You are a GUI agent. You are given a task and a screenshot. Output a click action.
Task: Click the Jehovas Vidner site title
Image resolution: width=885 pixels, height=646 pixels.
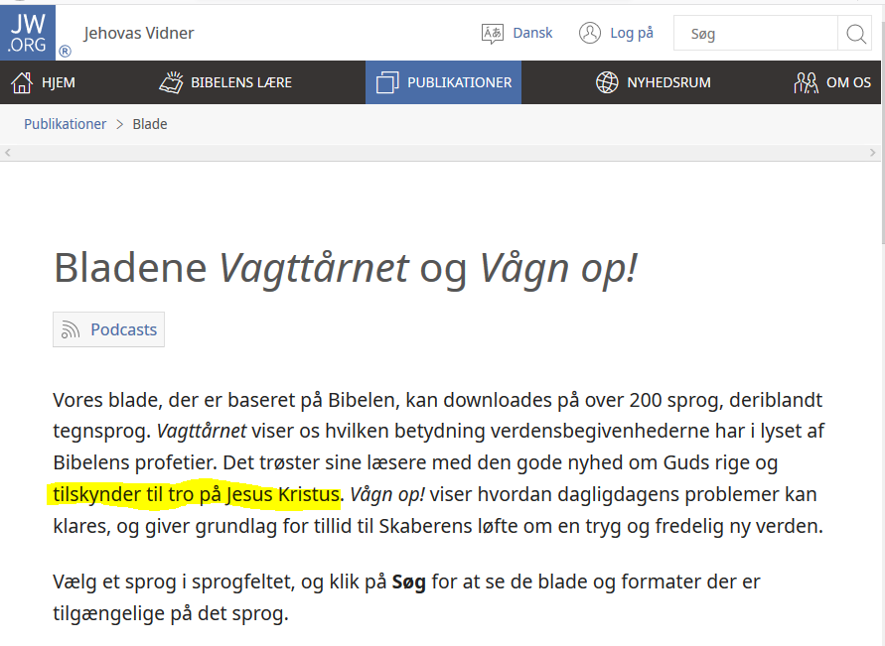[x=139, y=34]
